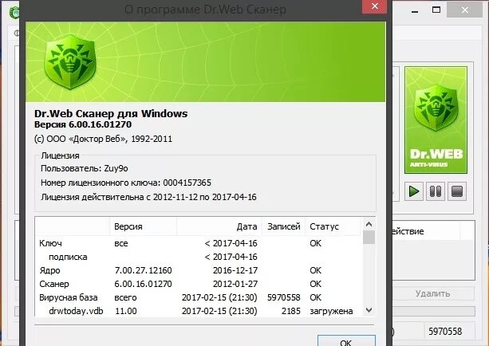Click drwtoday.vdb record count 2185

[x=291, y=311]
